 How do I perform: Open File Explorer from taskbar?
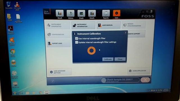click(x=28, y=93)
